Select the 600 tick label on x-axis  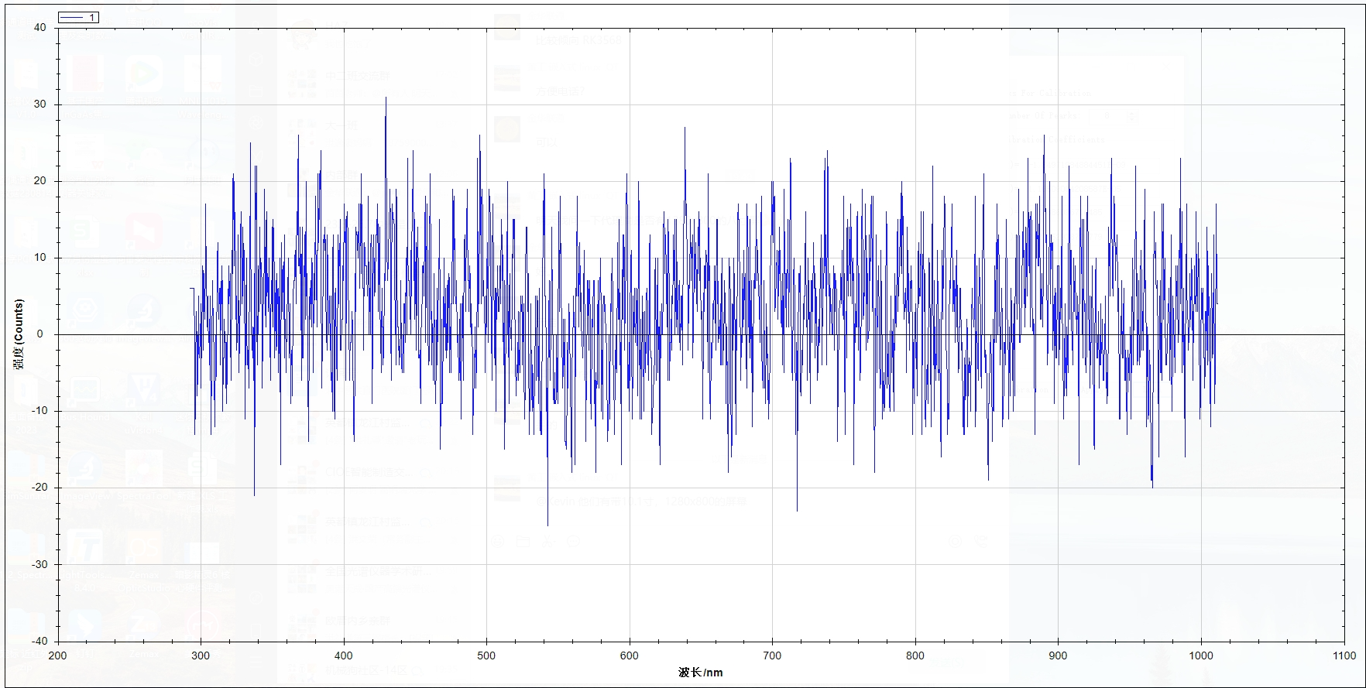click(630, 655)
